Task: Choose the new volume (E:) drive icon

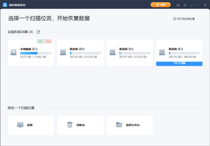Action: click(x=113, y=52)
